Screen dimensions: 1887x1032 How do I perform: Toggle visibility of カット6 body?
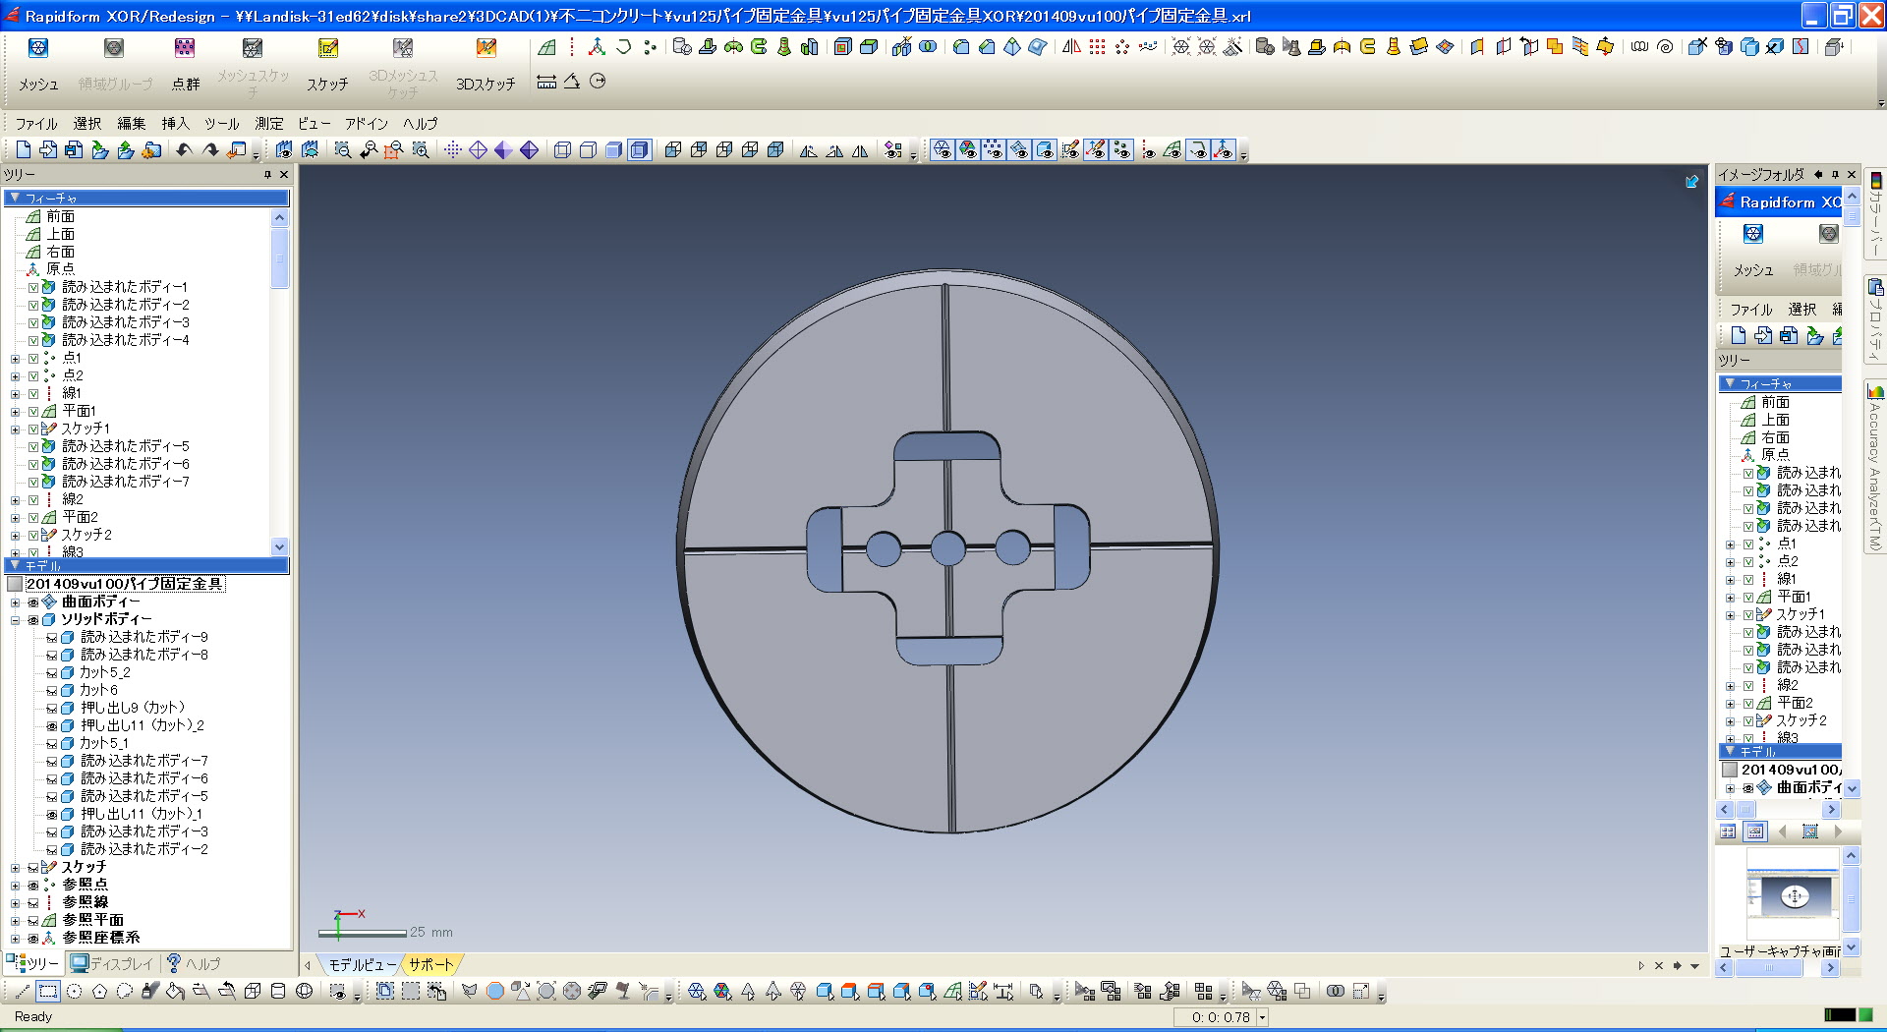(x=52, y=691)
